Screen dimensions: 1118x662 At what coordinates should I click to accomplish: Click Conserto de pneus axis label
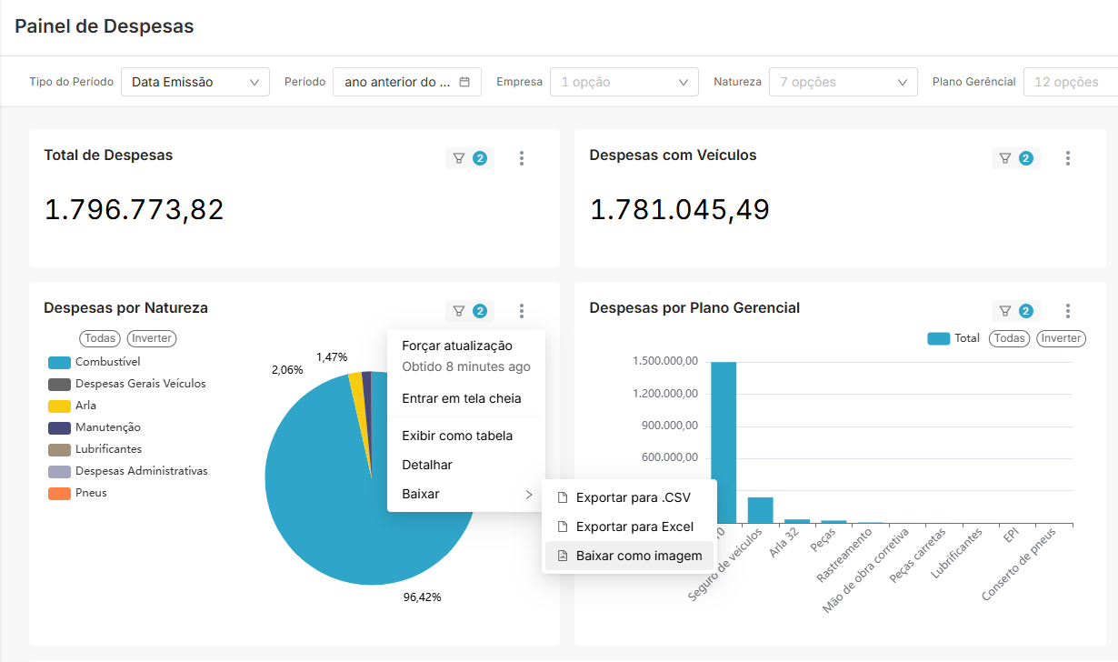coord(1019,565)
